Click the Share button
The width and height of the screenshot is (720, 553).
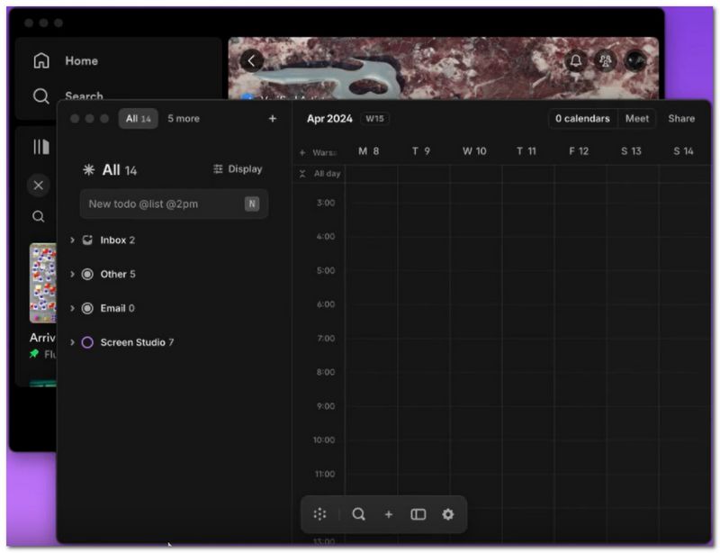[x=681, y=118]
